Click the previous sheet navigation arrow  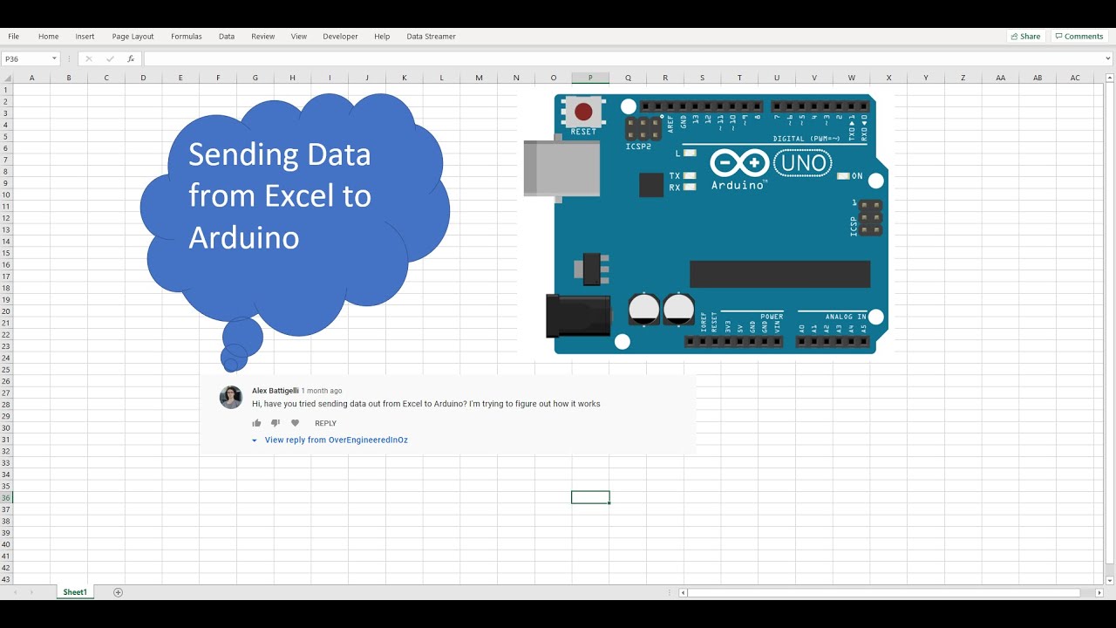tap(14, 592)
